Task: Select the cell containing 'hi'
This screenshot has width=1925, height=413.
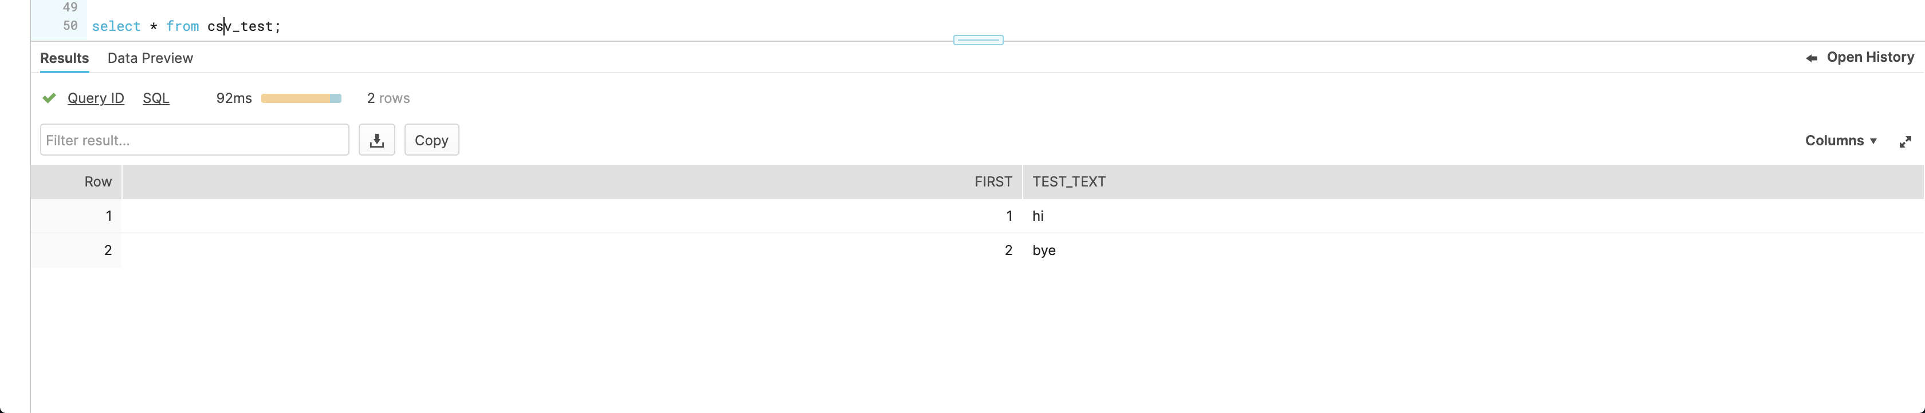Action: click(x=1038, y=216)
